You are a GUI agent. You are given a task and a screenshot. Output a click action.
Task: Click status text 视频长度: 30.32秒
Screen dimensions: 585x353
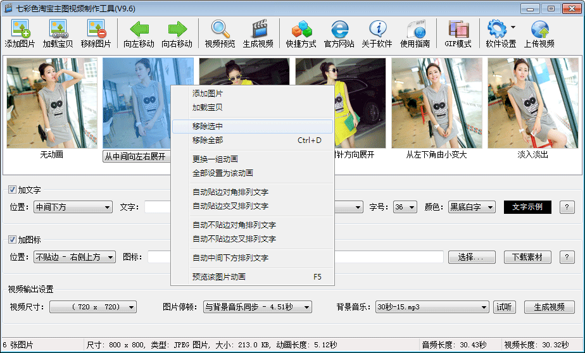tap(536, 345)
